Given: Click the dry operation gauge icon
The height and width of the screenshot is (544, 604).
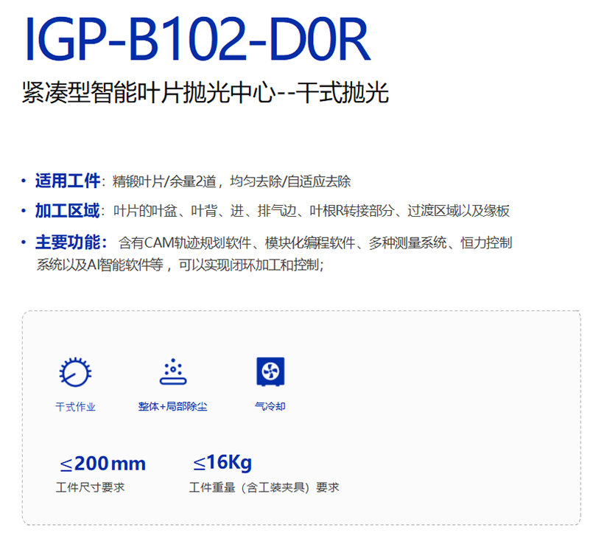Looking at the screenshot, I should 75,372.
